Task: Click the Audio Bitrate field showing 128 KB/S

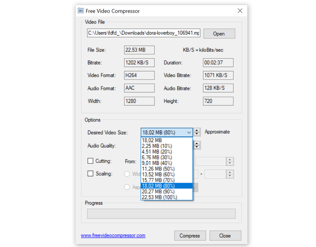Action: point(218,88)
